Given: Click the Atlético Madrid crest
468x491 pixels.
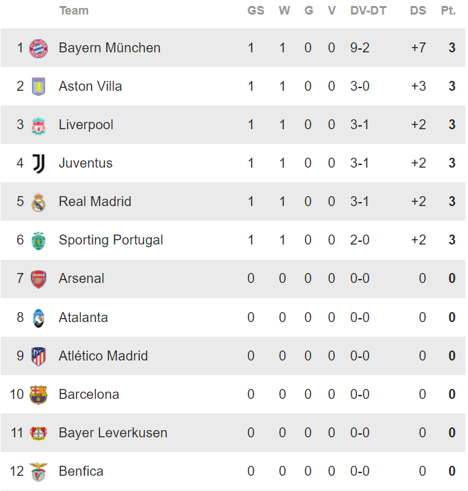Looking at the screenshot, I should [39, 356].
